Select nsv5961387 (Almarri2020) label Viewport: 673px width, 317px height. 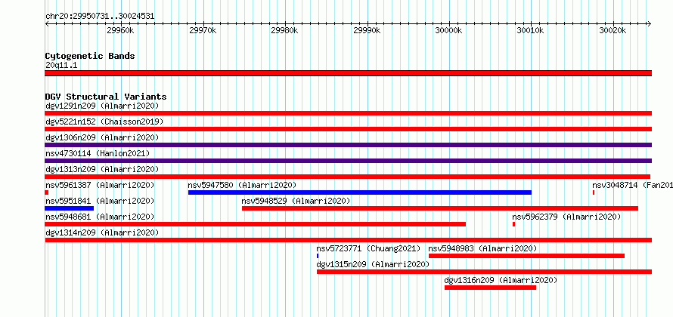coord(100,185)
